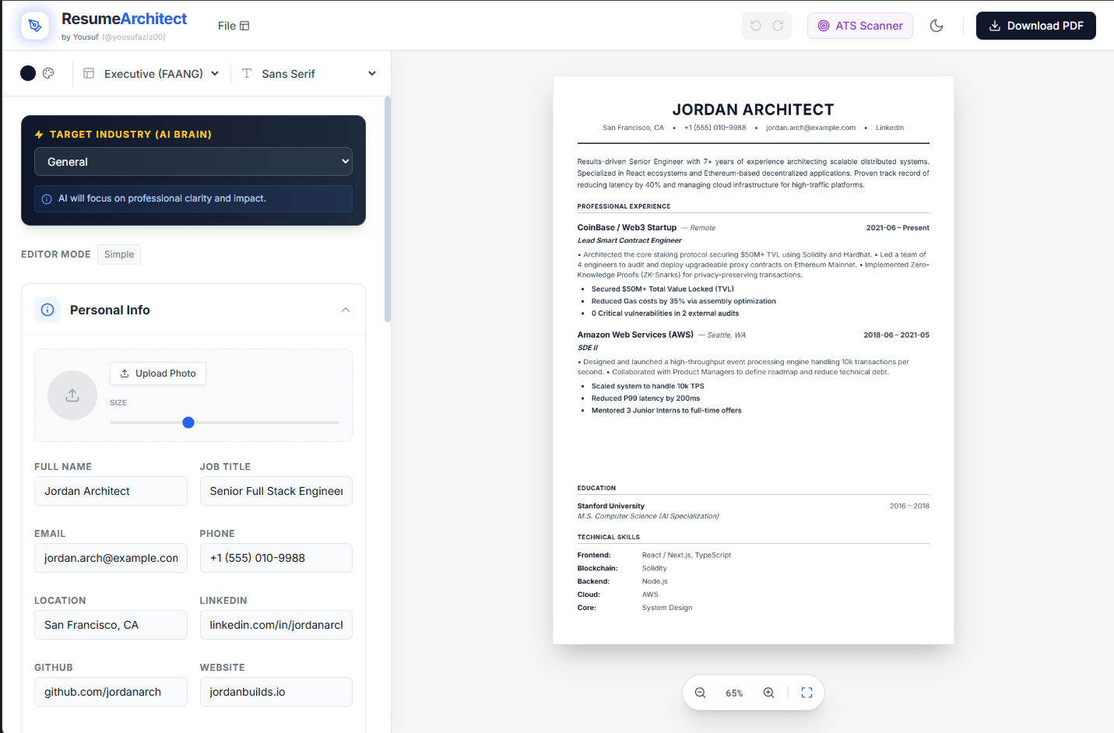Click the TECHNICAL SKILLS heading in preview
This screenshot has width=1114, height=733.
click(608, 537)
